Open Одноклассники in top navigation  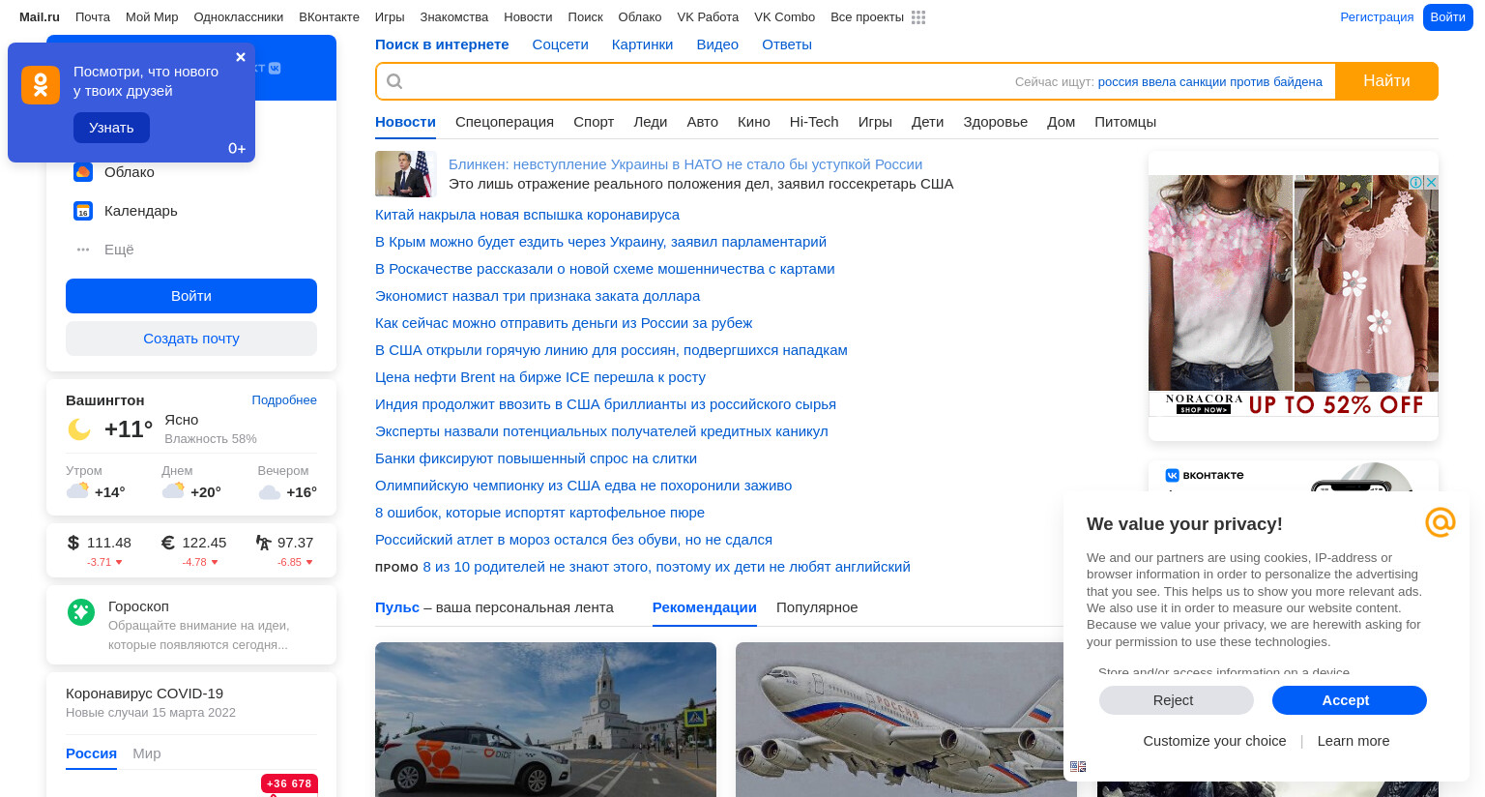point(239,17)
